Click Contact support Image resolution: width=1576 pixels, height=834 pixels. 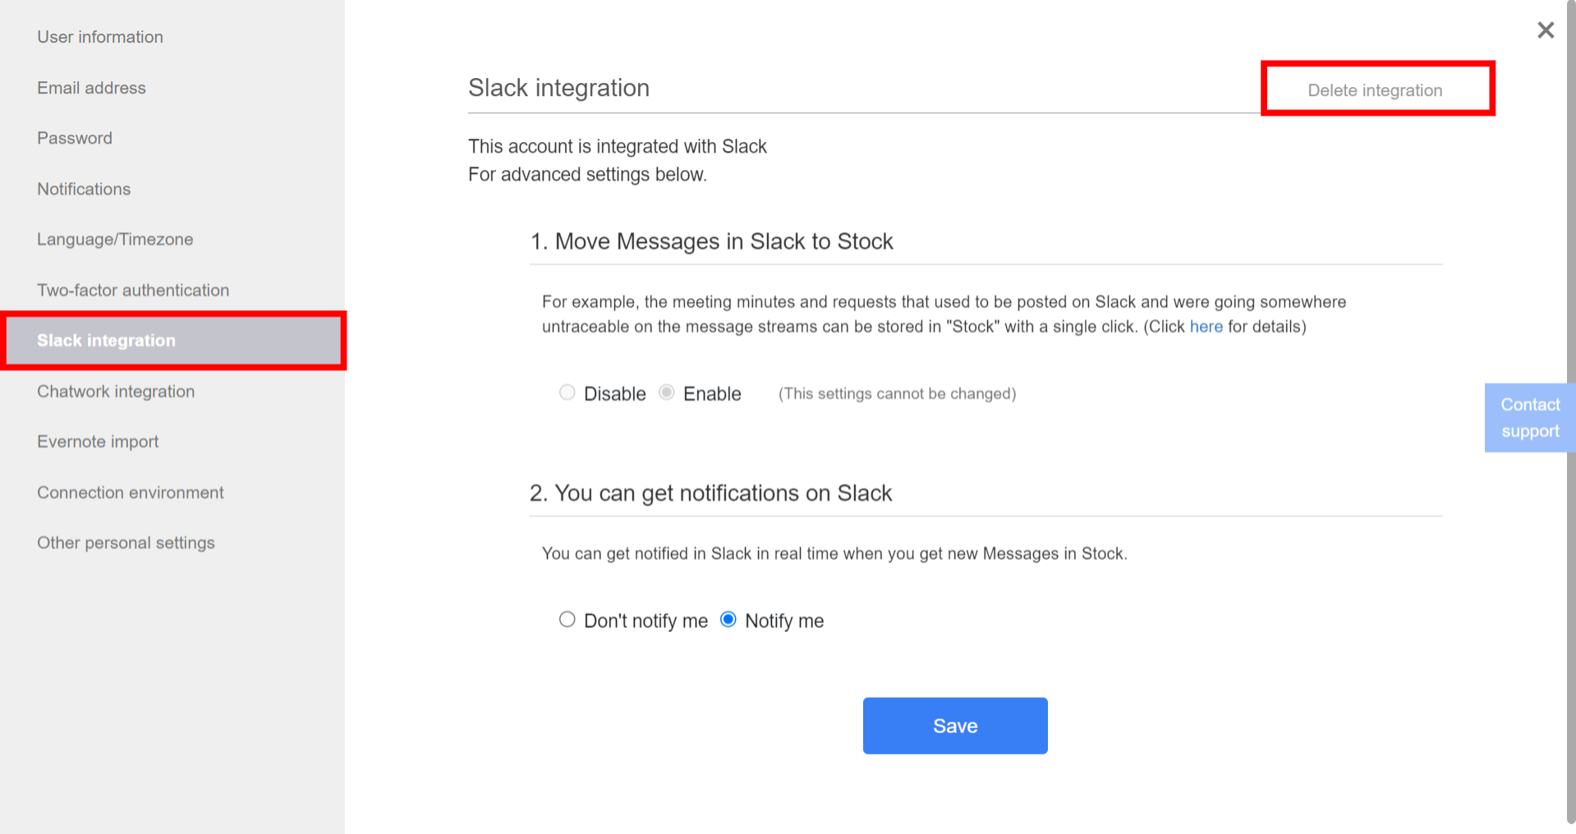tap(1529, 417)
